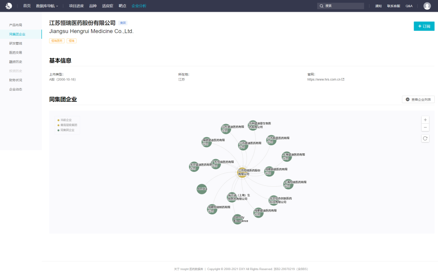Toggle the 最高层级集团 legend entry
The width and height of the screenshot is (438, 277).
click(x=67, y=125)
